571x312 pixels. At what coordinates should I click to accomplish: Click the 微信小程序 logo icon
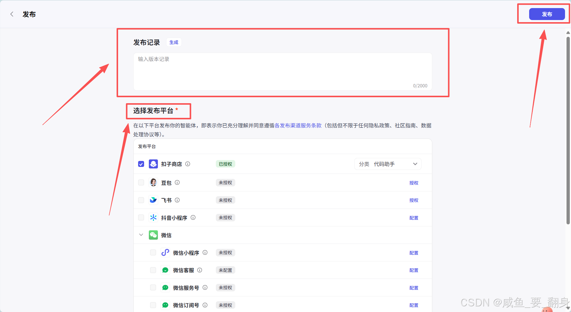tap(165, 252)
